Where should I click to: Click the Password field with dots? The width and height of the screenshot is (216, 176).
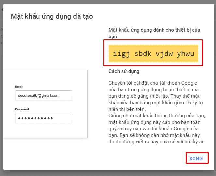click(44, 118)
